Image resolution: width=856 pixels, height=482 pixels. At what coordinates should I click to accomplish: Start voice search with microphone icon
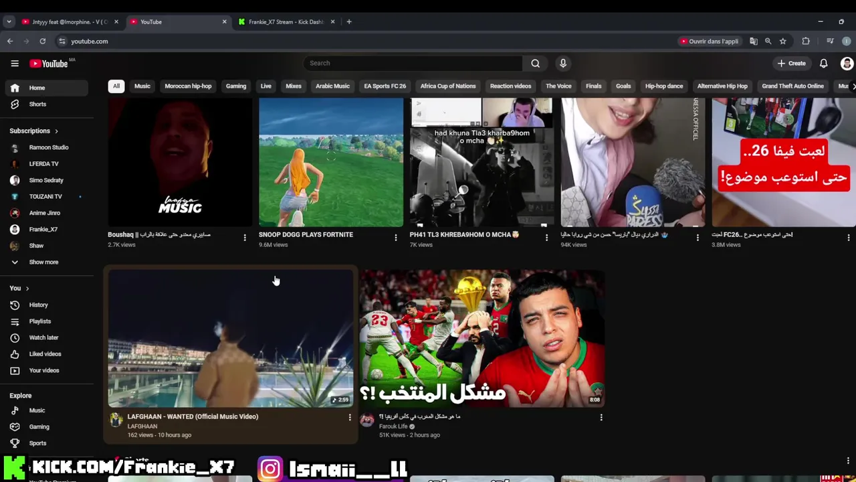[x=563, y=63]
